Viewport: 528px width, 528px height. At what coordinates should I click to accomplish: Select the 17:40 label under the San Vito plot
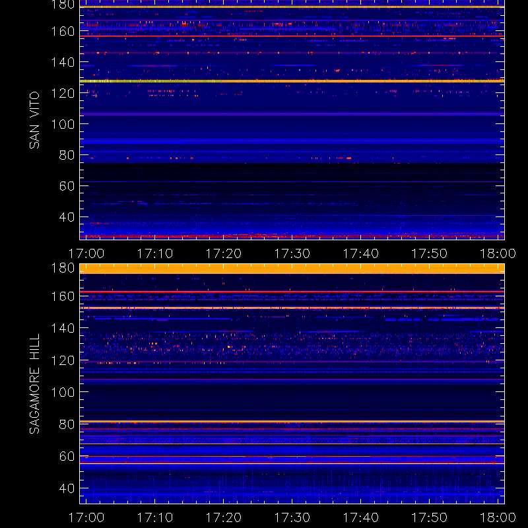(x=360, y=253)
